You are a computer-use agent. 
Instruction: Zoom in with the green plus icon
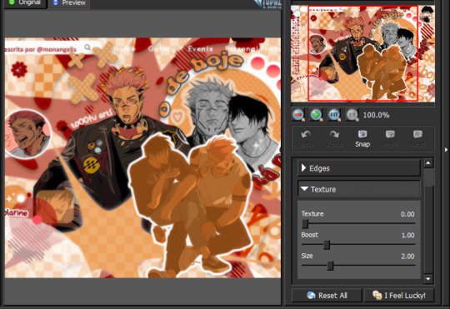pyautogui.click(x=317, y=115)
